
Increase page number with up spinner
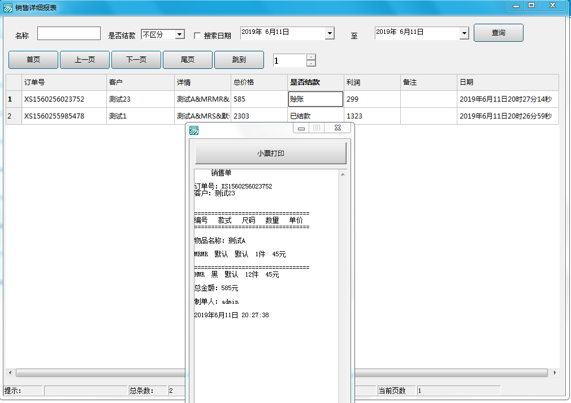pyautogui.click(x=311, y=57)
